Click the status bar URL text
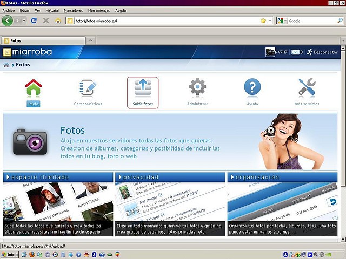346x259 pixels. (34, 246)
